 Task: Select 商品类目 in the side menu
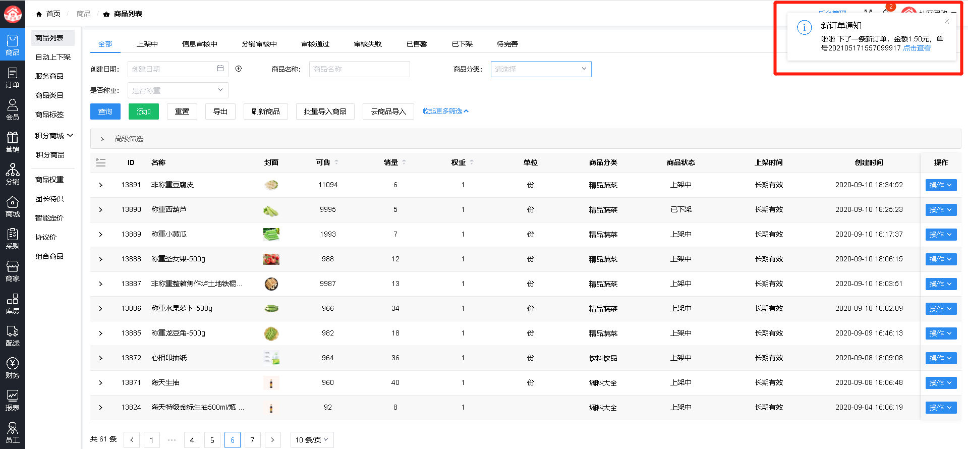(49, 95)
